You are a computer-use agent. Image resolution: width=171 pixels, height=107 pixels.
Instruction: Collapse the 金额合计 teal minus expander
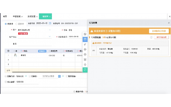point(26,76)
